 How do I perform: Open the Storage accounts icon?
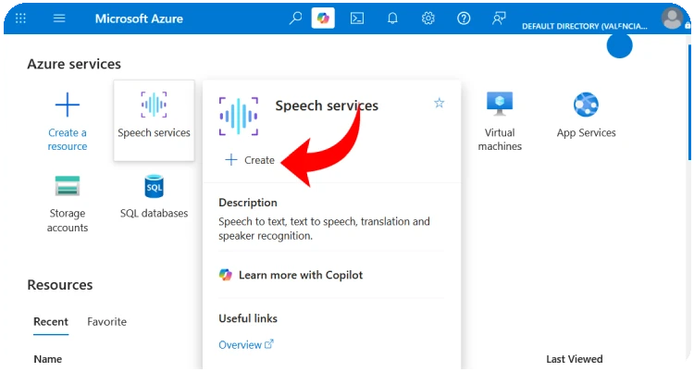coord(68,186)
